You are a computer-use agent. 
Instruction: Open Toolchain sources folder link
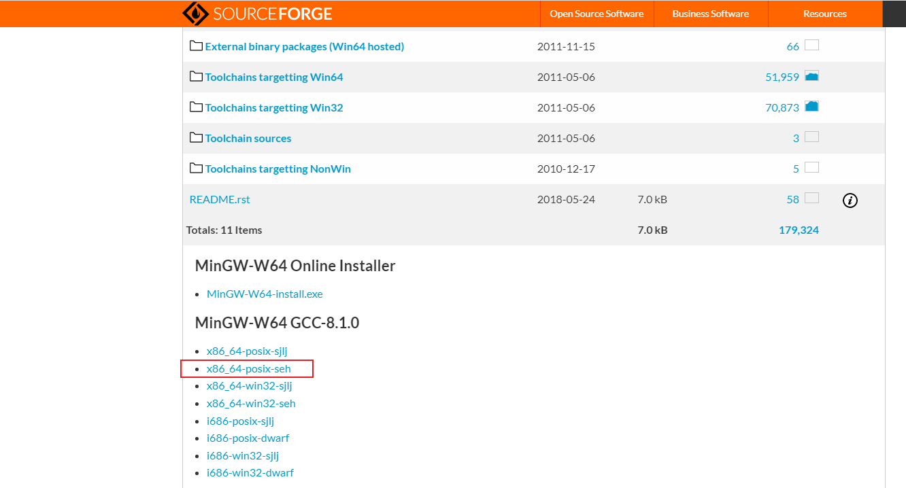pyautogui.click(x=248, y=138)
